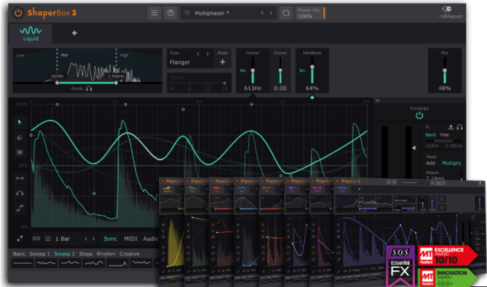
Task: Click the ShaperBox power button
Action: [x=18, y=12]
